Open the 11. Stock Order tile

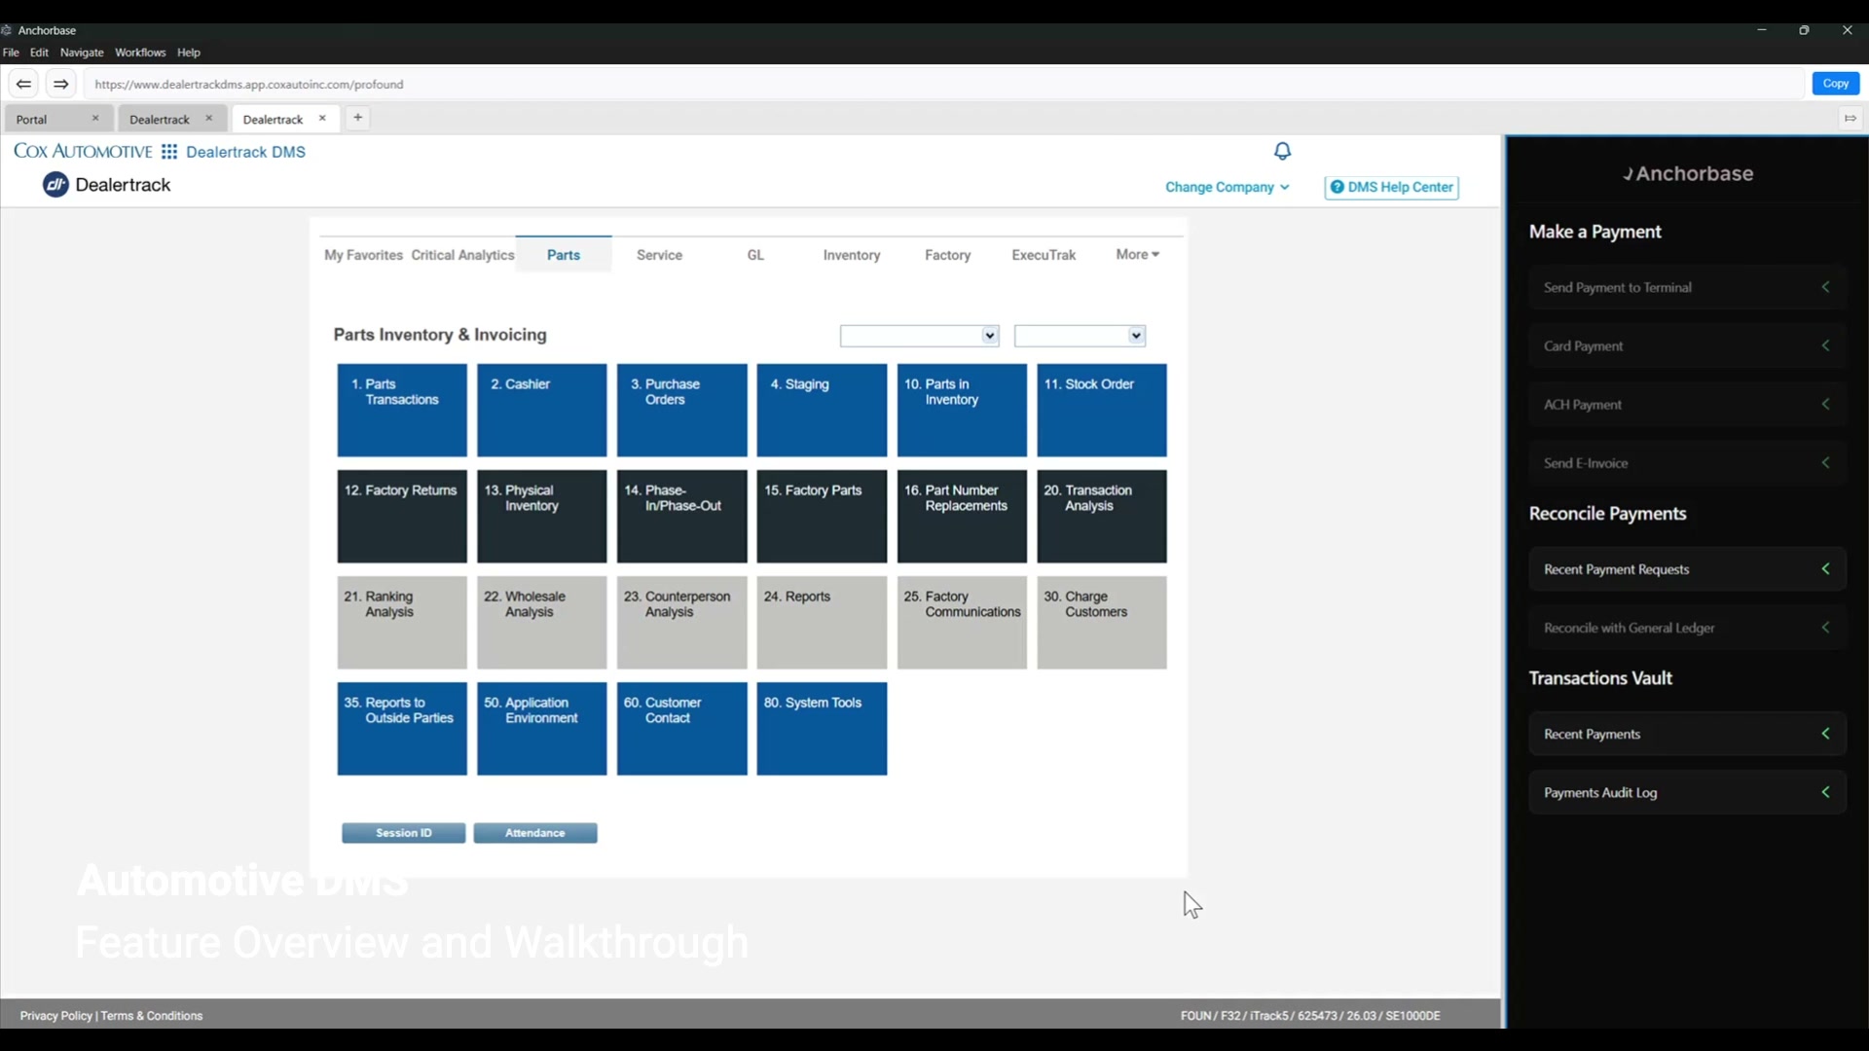click(x=1102, y=410)
